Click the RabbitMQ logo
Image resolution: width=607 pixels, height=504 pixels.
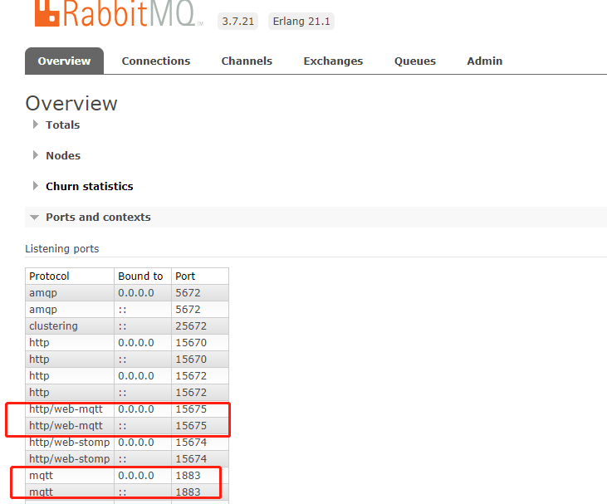coord(116,13)
